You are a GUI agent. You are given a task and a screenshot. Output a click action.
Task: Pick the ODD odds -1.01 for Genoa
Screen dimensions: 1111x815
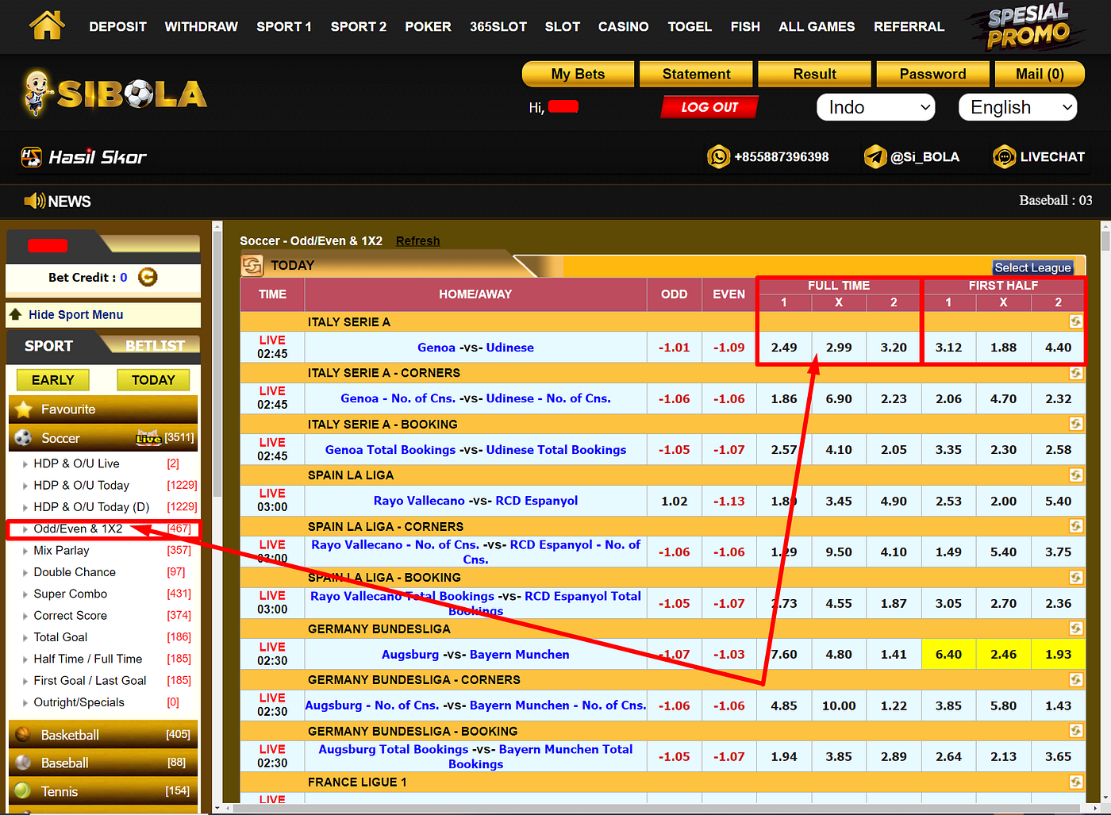point(674,348)
